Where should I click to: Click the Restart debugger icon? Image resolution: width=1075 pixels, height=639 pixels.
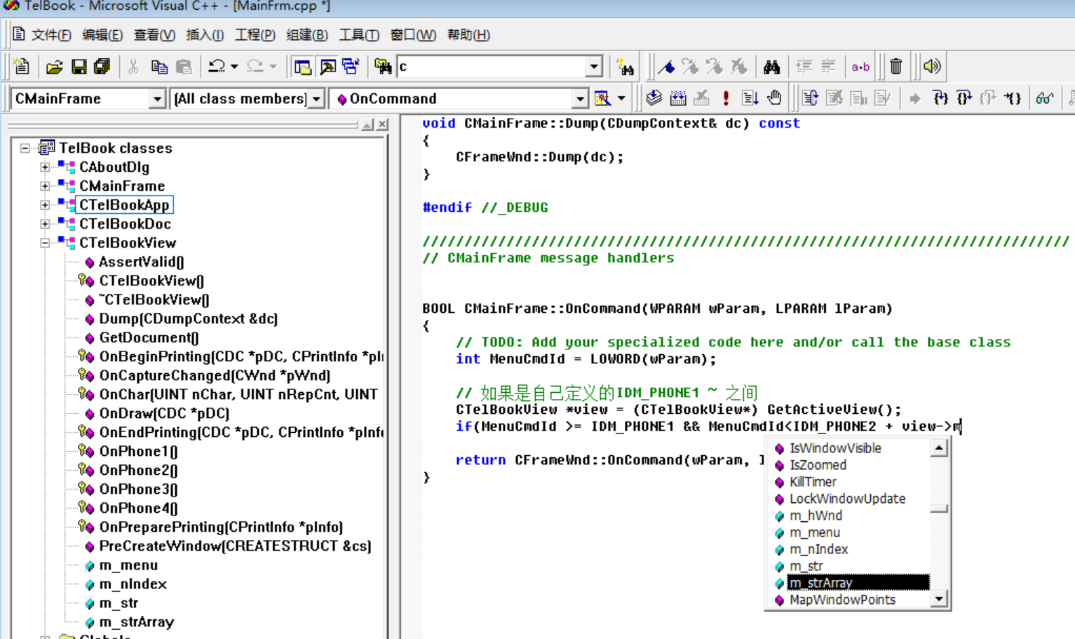[811, 98]
